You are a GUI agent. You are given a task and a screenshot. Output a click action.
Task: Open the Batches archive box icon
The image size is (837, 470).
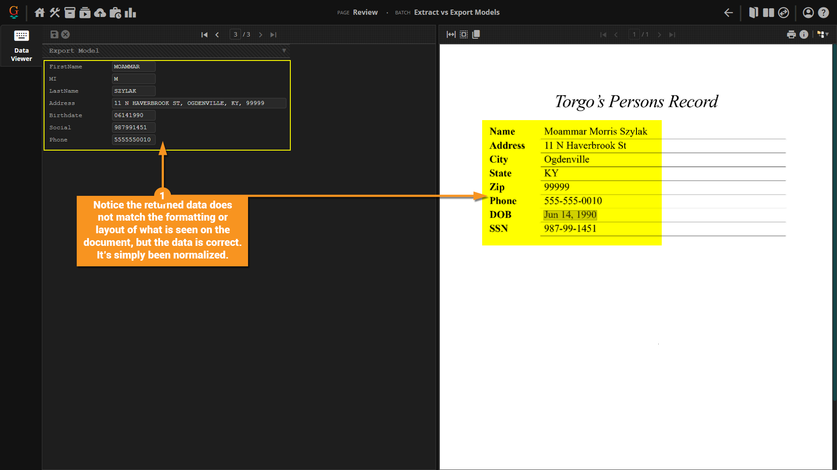pos(70,13)
